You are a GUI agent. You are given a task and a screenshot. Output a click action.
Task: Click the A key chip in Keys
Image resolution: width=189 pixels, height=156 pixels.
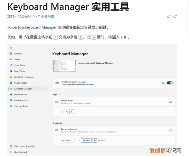(x=63, y=112)
